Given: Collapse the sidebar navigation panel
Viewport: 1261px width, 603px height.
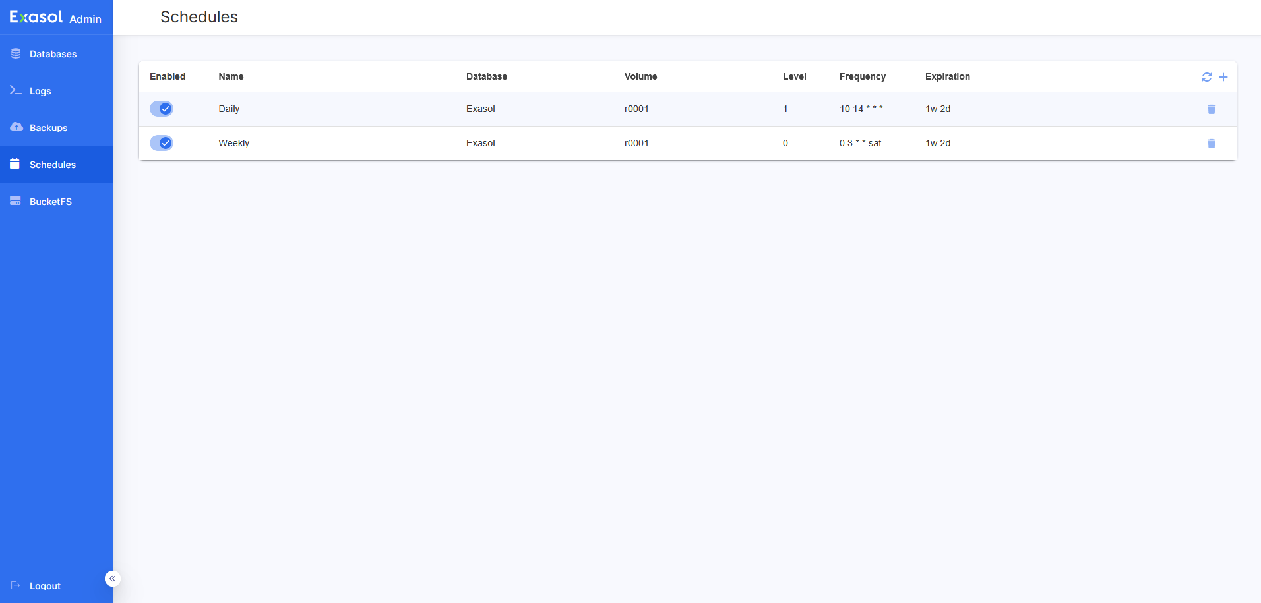Looking at the screenshot, I should coord(112,579).
